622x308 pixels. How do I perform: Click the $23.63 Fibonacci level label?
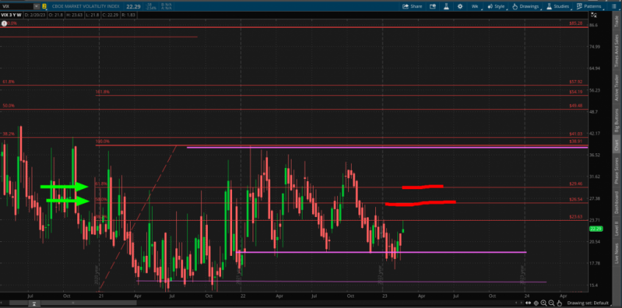pyautogui.click(x=576, y=216)
